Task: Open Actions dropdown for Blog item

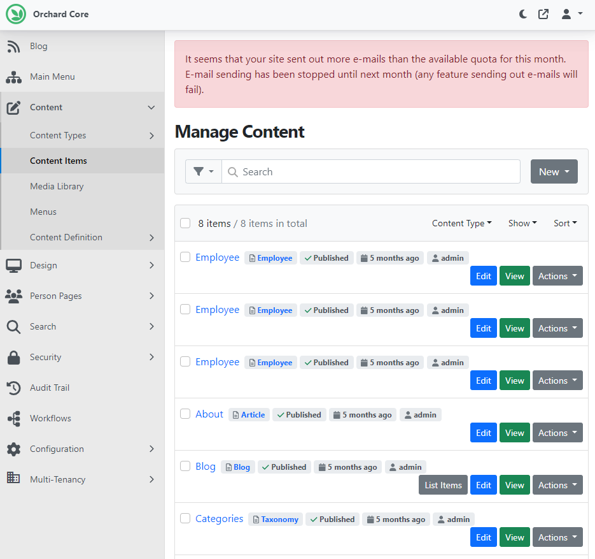Action: click(x=557, y=485)
